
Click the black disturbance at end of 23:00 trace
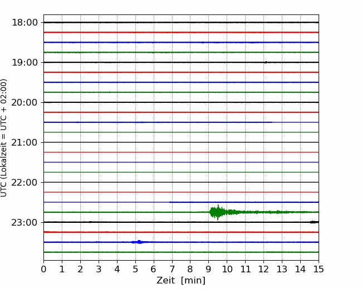[x=314, y=222]
